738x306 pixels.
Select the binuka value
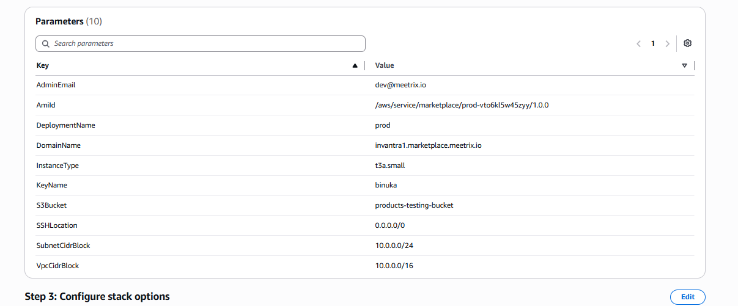386,185
